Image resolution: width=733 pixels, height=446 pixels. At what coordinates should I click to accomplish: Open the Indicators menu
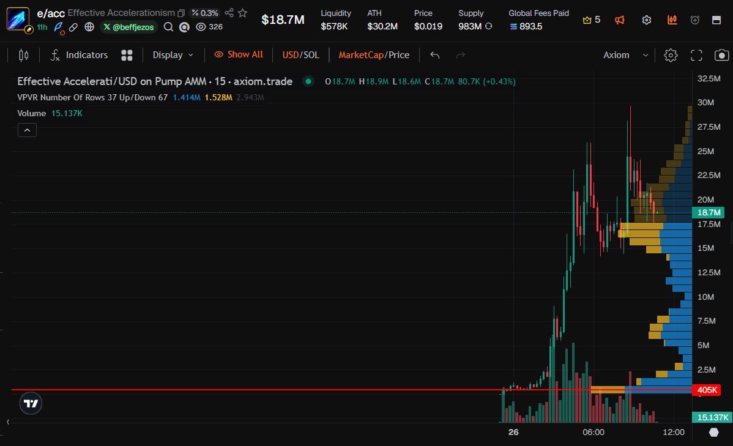tap(79, 55)
